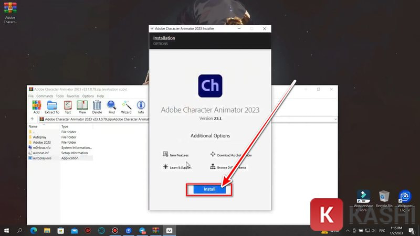The image size is (420, 236).
Task: Maximize the WinRAR window
Action: (x=319, y=89)
